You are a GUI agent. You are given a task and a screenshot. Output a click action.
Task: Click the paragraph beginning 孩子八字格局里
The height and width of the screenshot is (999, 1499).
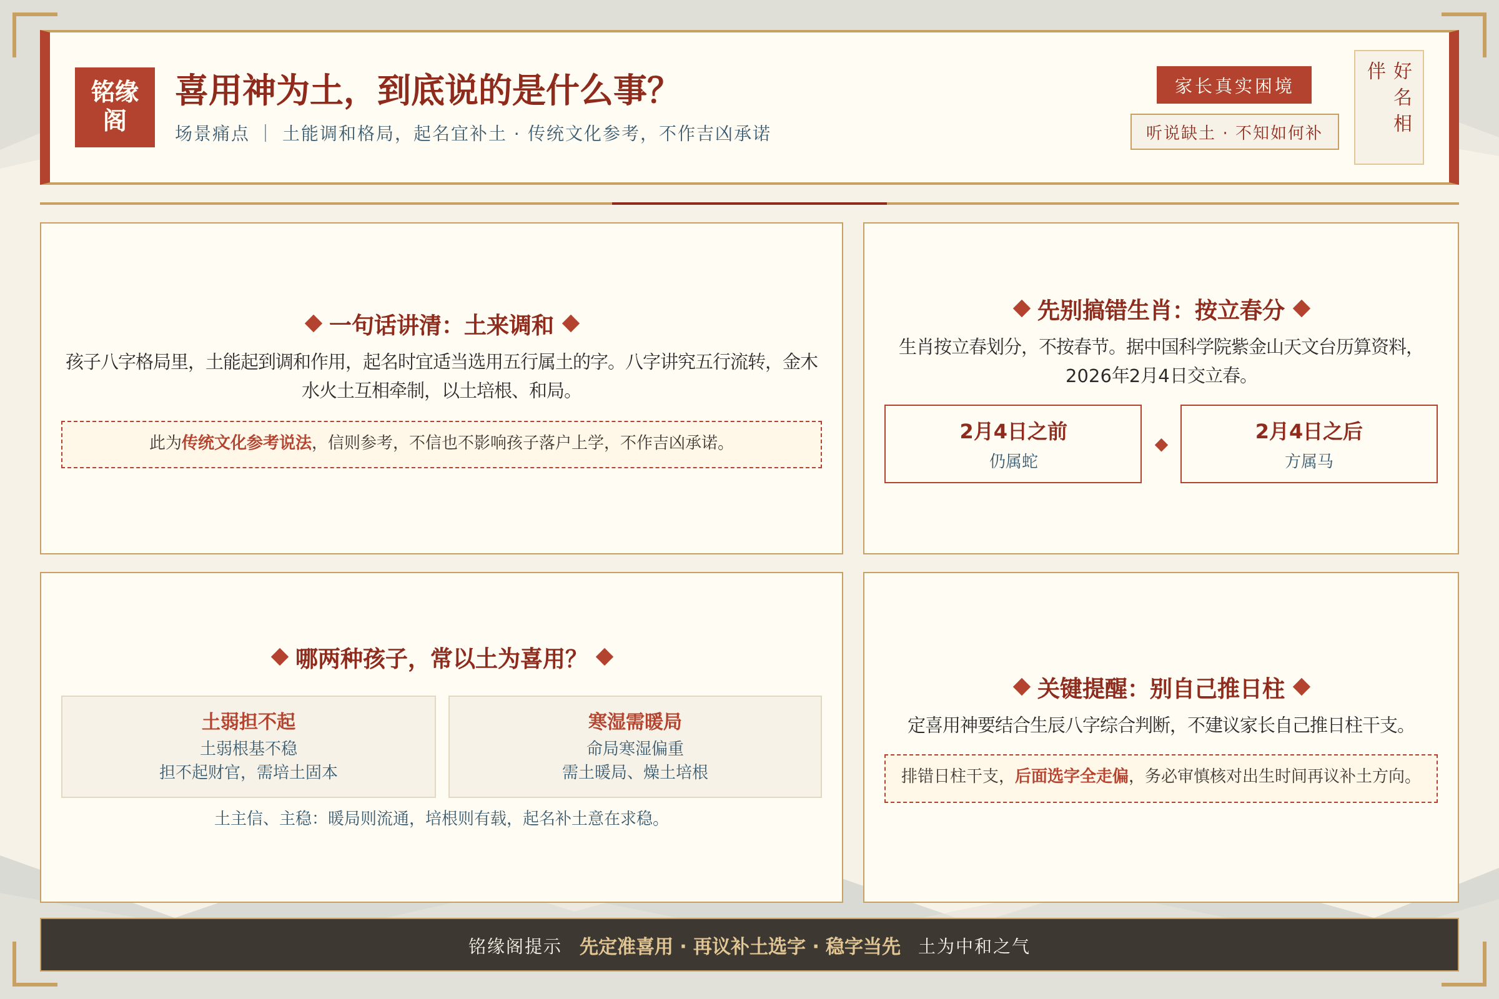(441, 376)
